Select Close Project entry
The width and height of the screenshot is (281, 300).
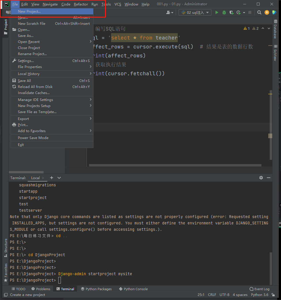(x=52, y=48)
